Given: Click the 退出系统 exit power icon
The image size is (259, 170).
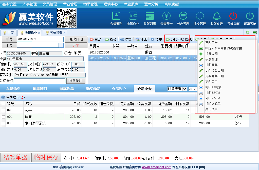Looking at the screenshot, I should [250, 16].
